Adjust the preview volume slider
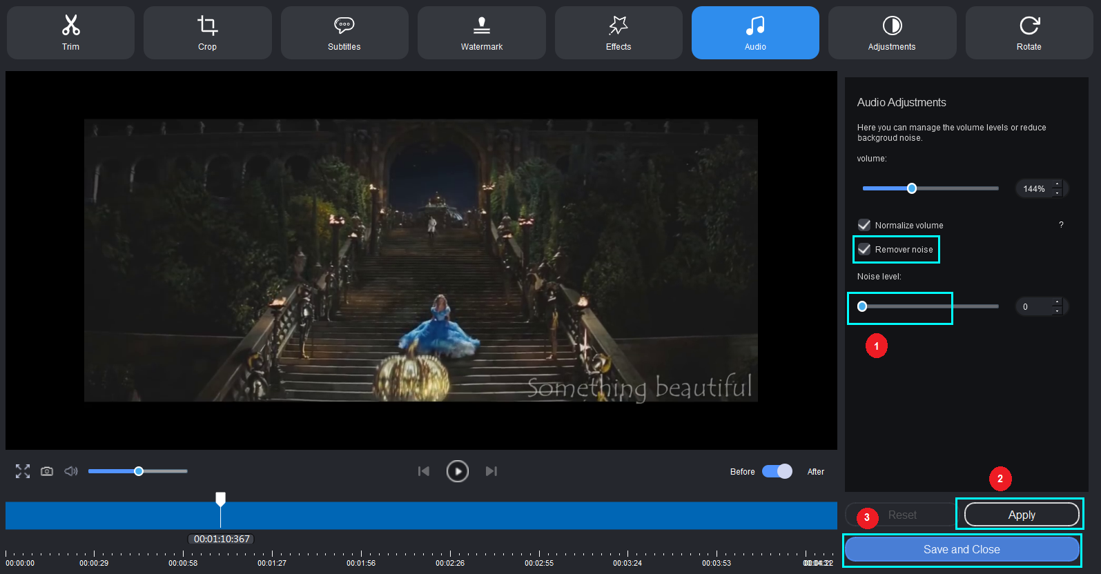 point(138,471)
